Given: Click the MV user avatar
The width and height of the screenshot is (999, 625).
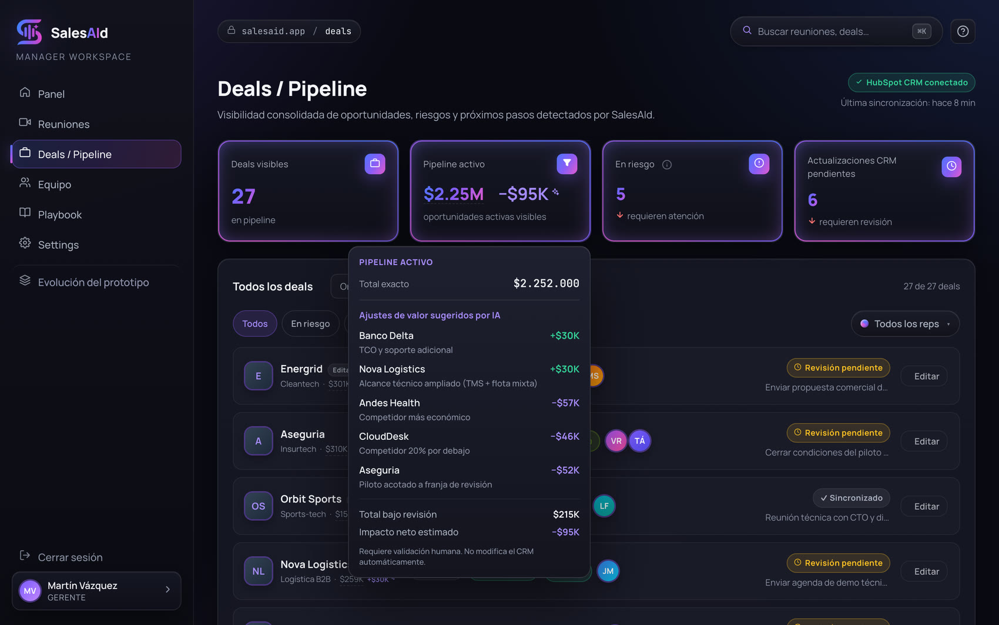Looking at the screenshot, I should pos(30,591).
